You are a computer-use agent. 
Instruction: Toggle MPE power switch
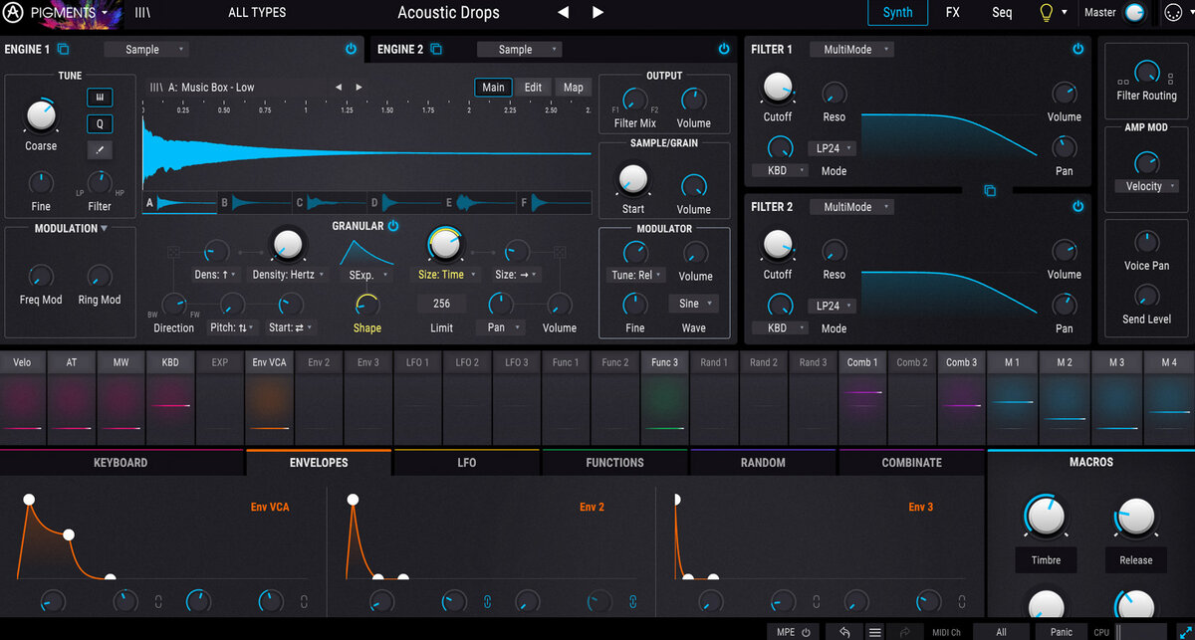pyautogui.click(x=806, y=632)
